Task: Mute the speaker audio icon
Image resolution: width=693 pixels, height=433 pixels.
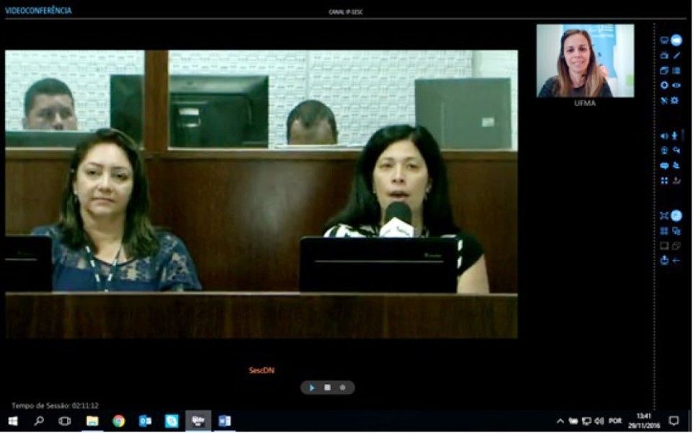Action: [x=664, y=136]
